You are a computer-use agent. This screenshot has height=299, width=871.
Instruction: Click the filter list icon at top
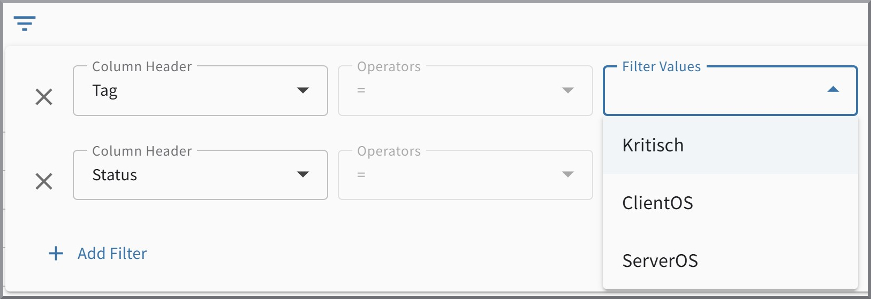click(25, 23)
